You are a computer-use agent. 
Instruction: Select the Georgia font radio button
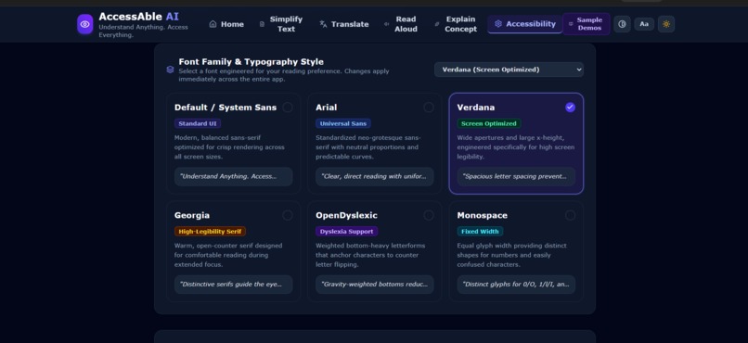287,215
